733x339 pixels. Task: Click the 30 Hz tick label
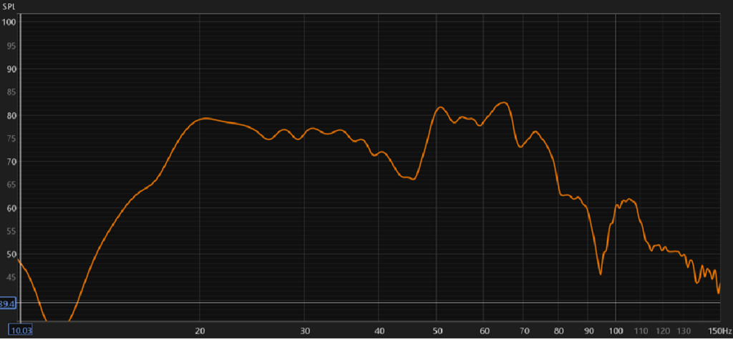[x=305, y=330]
